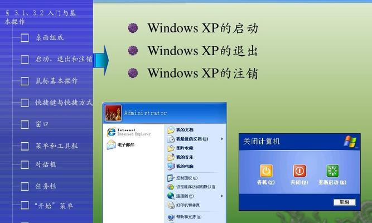Check the 窗口 checkbox
This screenshot has height=223, width=372.
point(25,124)
